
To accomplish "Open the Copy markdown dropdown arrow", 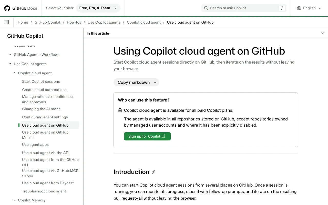I will pos(155,82).
